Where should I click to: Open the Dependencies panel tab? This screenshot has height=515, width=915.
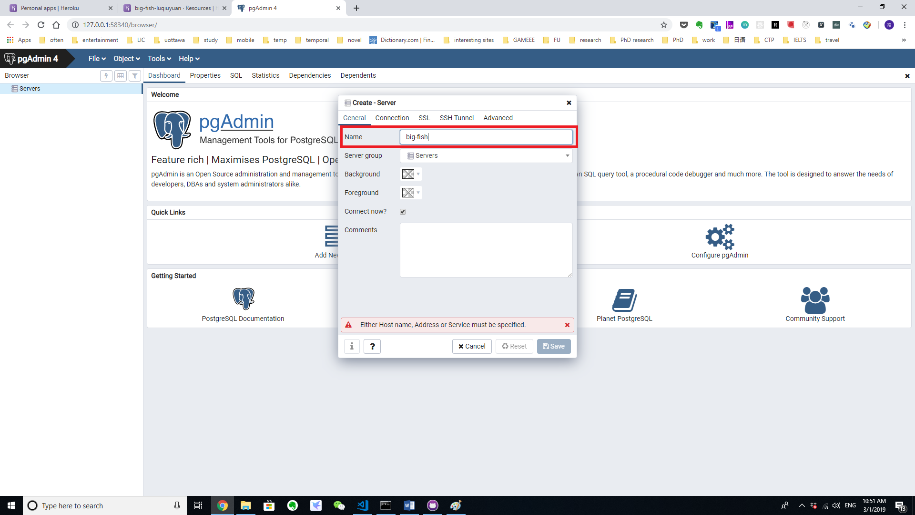(x=310, y=75)
